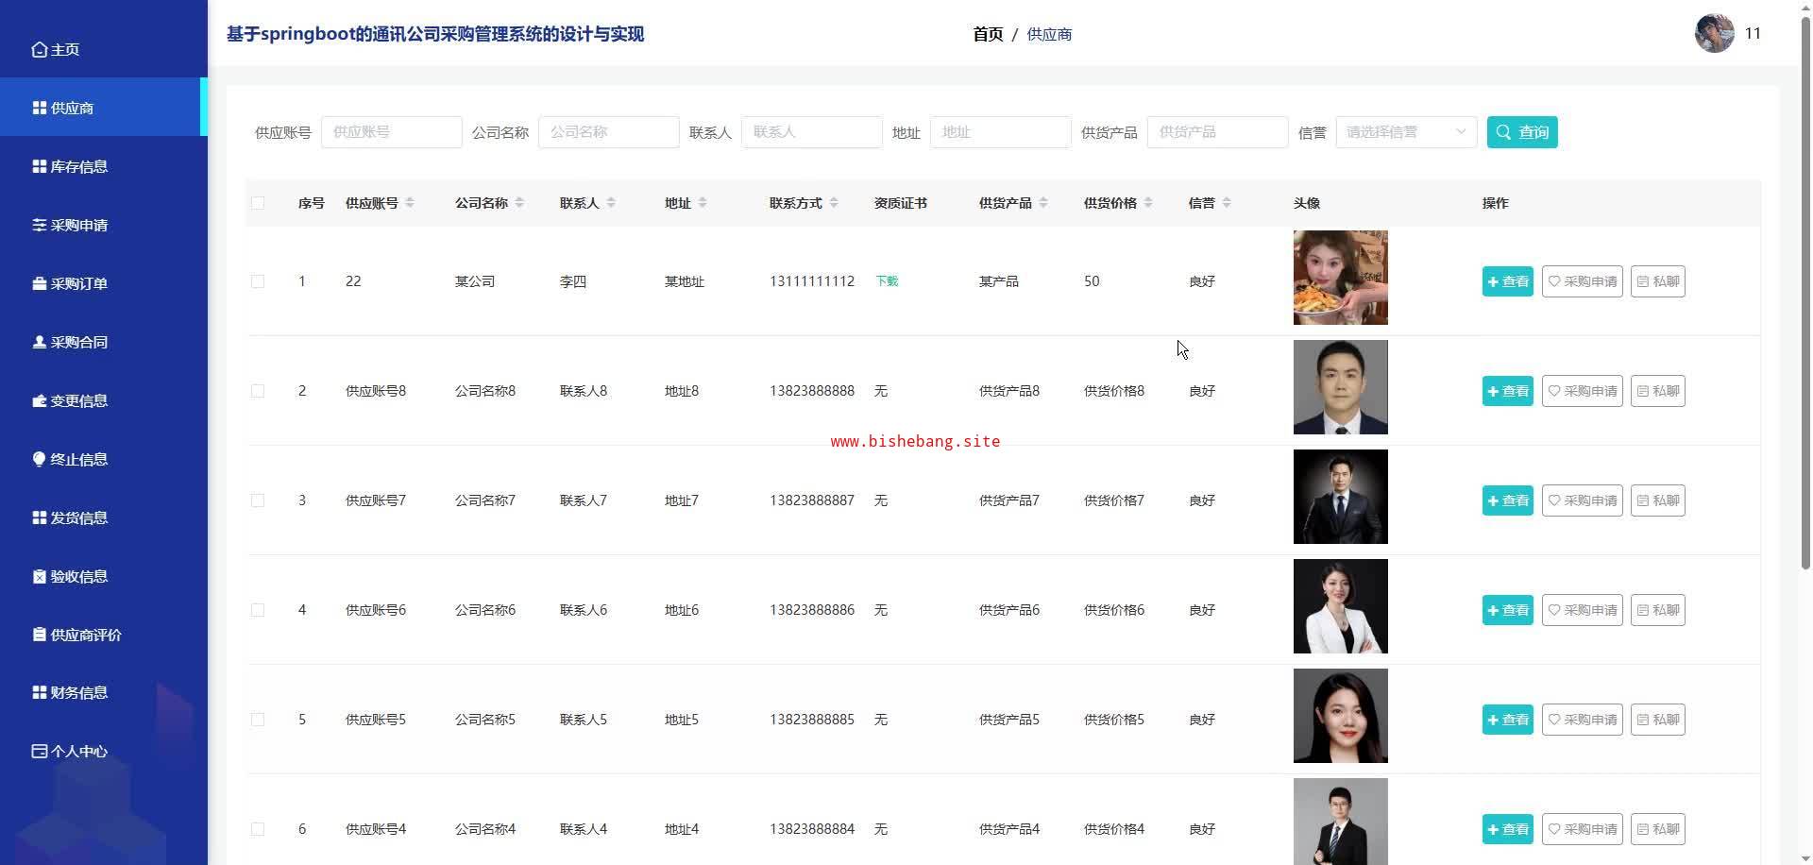Click the 地址8 cell
Image resolution: width=1813 pixels, height=865 pixels.
point(682,391)
